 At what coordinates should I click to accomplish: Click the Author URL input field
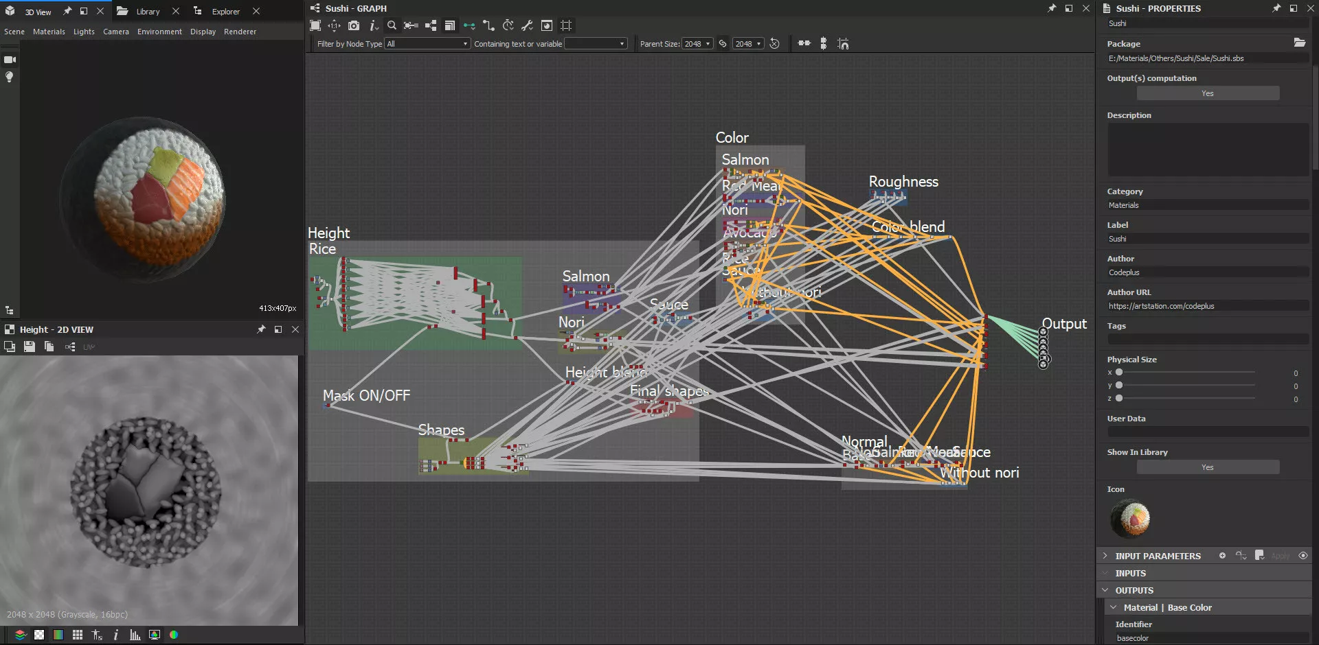pos(1207,306)
